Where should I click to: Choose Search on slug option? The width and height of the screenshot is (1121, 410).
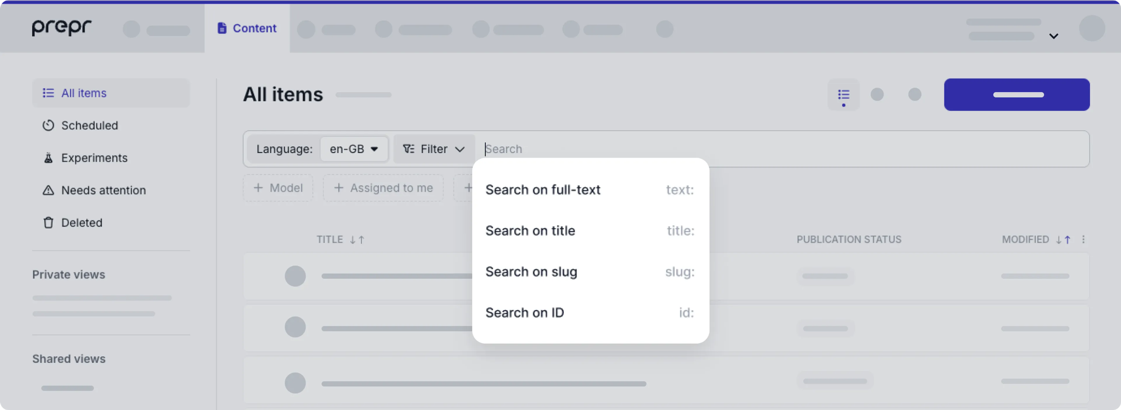tap(590, 272)
